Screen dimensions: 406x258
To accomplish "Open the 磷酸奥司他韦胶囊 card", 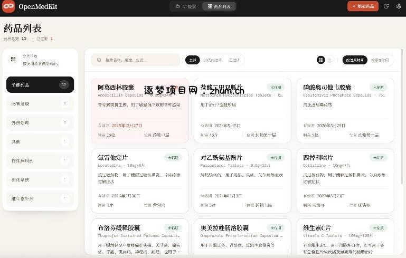I will 345,110.
